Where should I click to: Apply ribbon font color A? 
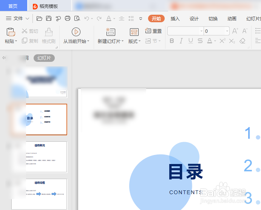(x=210, y=41)
